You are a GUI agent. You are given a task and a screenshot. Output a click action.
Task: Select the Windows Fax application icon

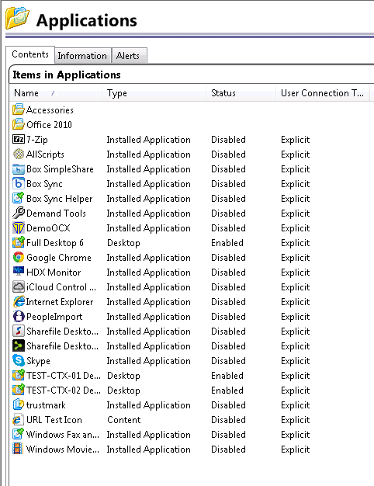point(19,435)
